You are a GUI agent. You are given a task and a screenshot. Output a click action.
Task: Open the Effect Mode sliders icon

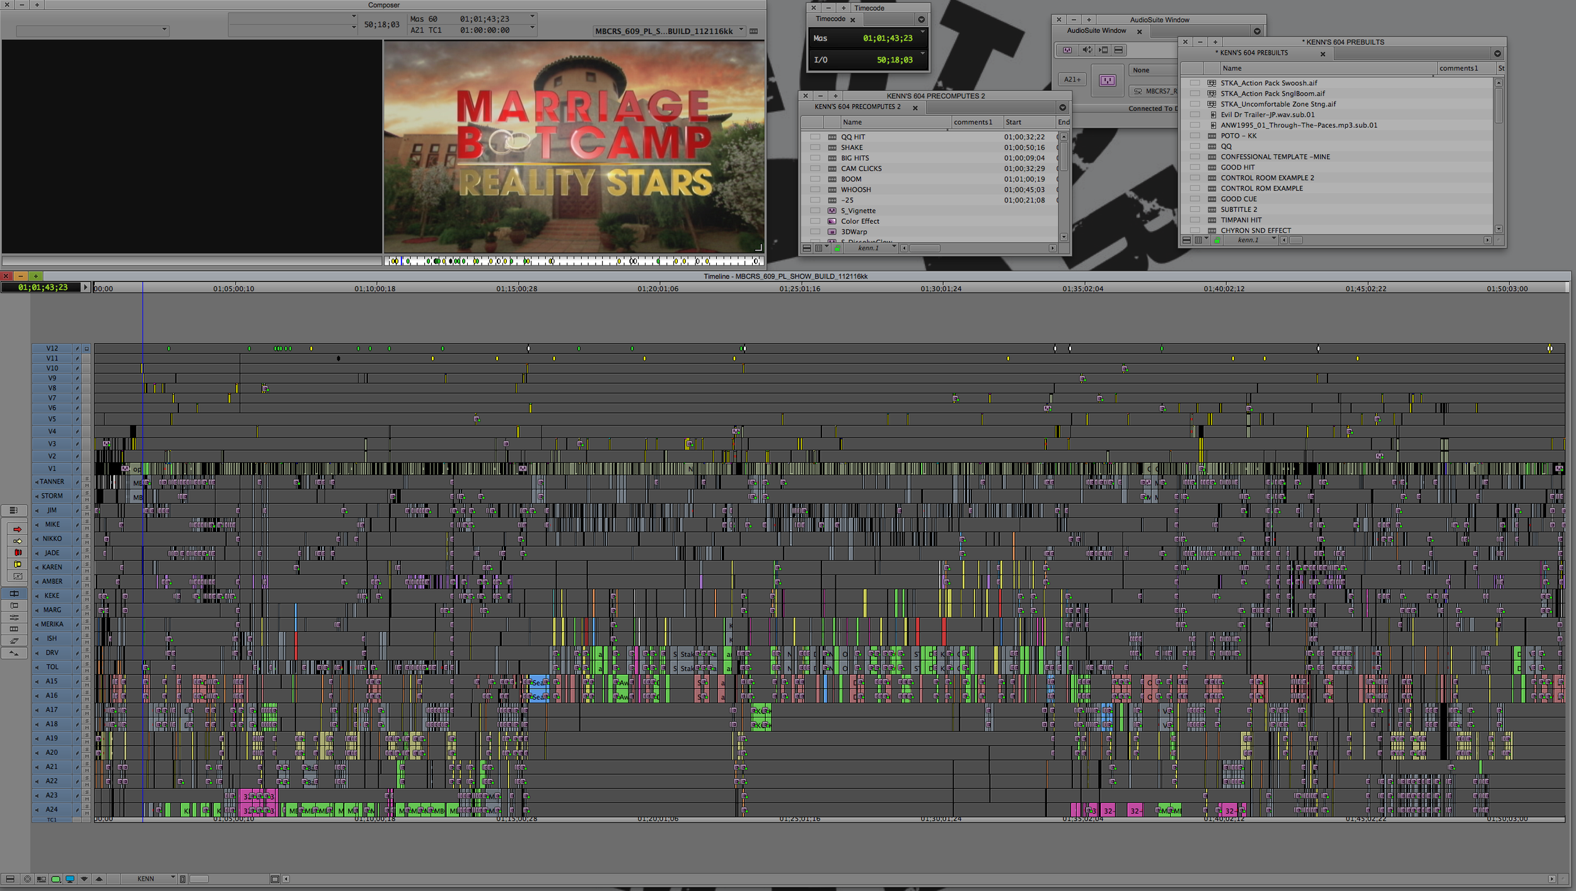click(14, 617)
